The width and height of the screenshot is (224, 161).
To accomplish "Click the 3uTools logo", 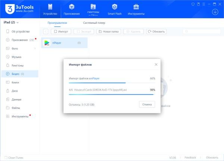I will 19,9.
